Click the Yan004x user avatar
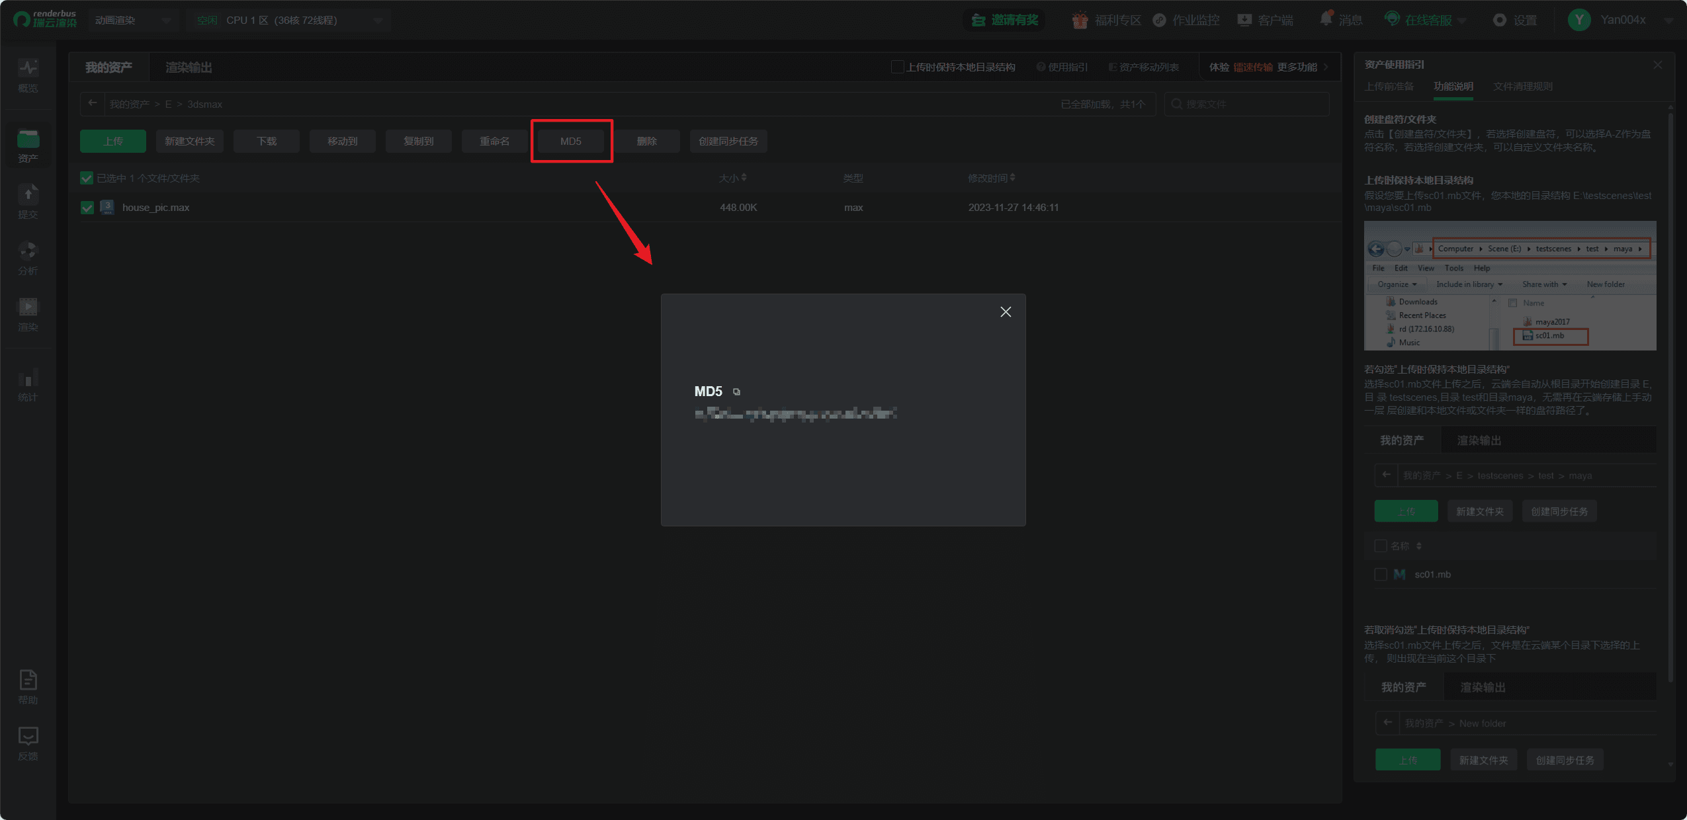1687x820 pixels. coord(1579,20)
